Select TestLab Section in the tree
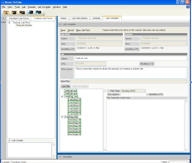192x163 pixels. [24, 25]
